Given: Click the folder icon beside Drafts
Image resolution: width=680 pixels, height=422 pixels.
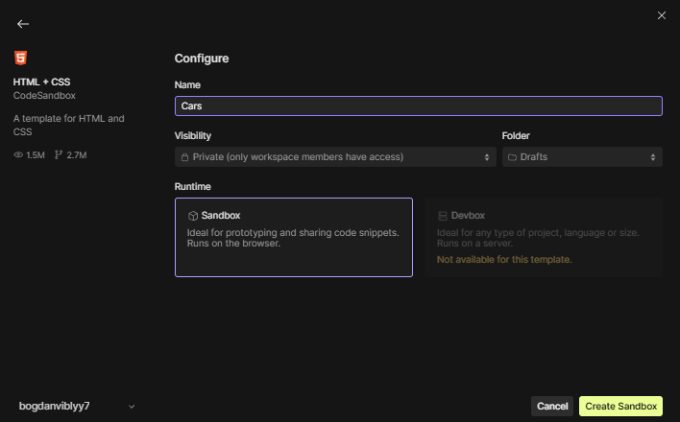Looking at the screenshot, I should pyautogui.click(x=512, y=156).
